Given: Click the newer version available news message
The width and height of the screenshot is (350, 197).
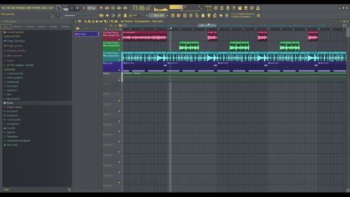Looking at the screenshot, I should (243, 15).
